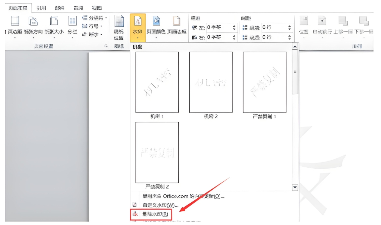Switch to the 视图 (View) tab

97,7
